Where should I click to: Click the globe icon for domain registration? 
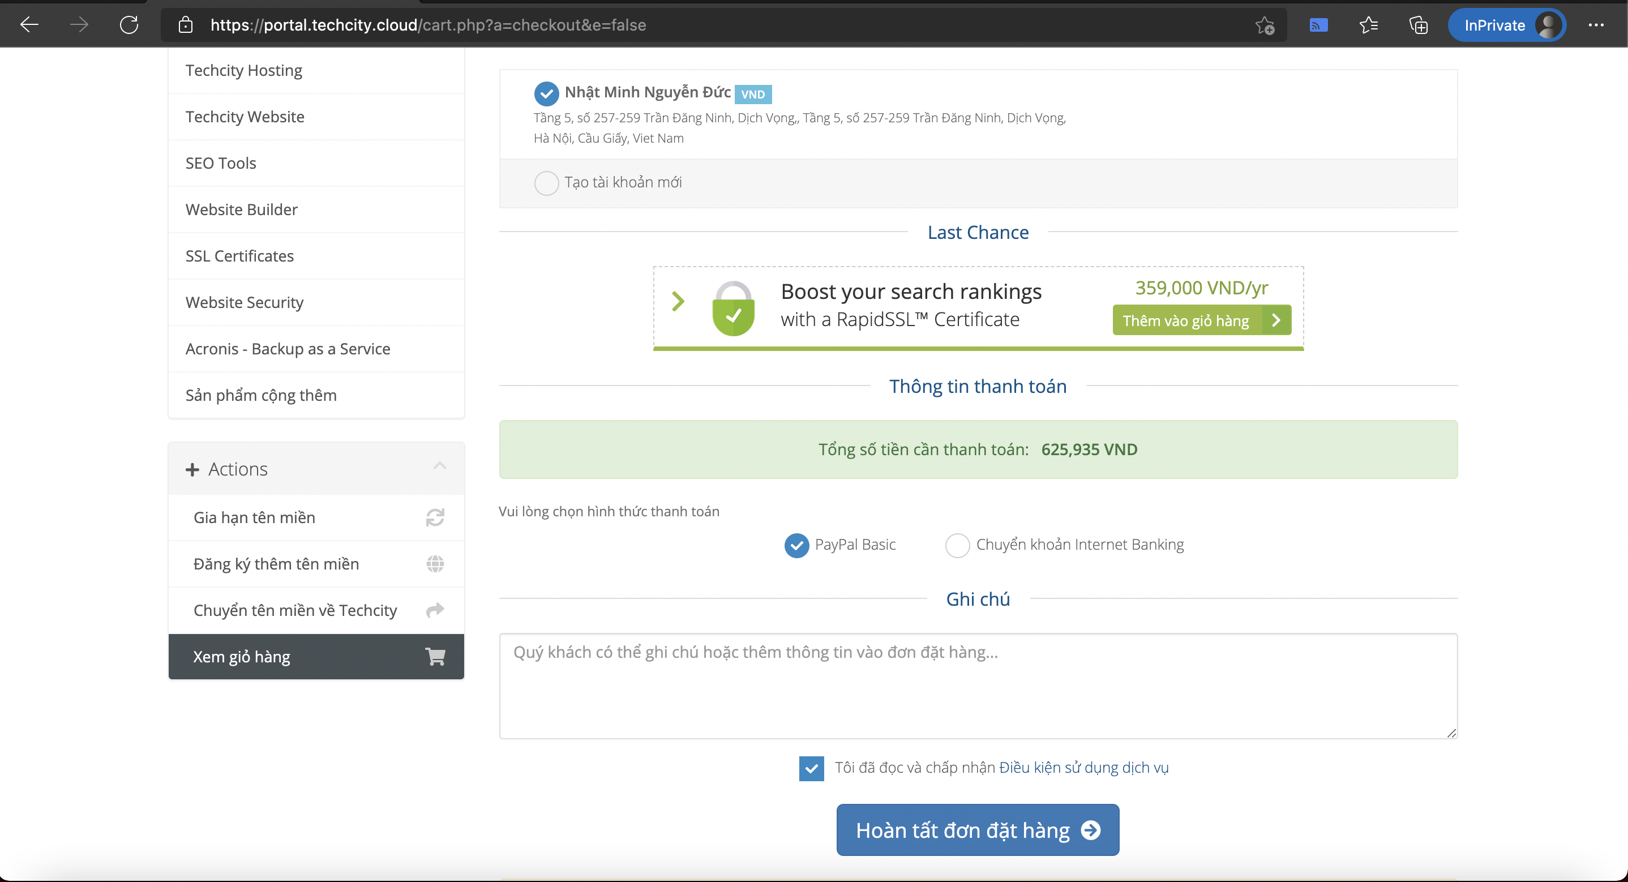coord(435,564)
